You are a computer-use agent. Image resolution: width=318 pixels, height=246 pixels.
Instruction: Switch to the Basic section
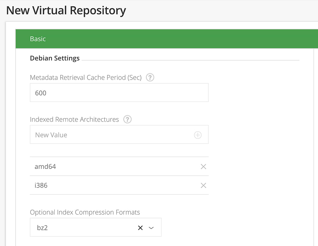tap(38, 39)
